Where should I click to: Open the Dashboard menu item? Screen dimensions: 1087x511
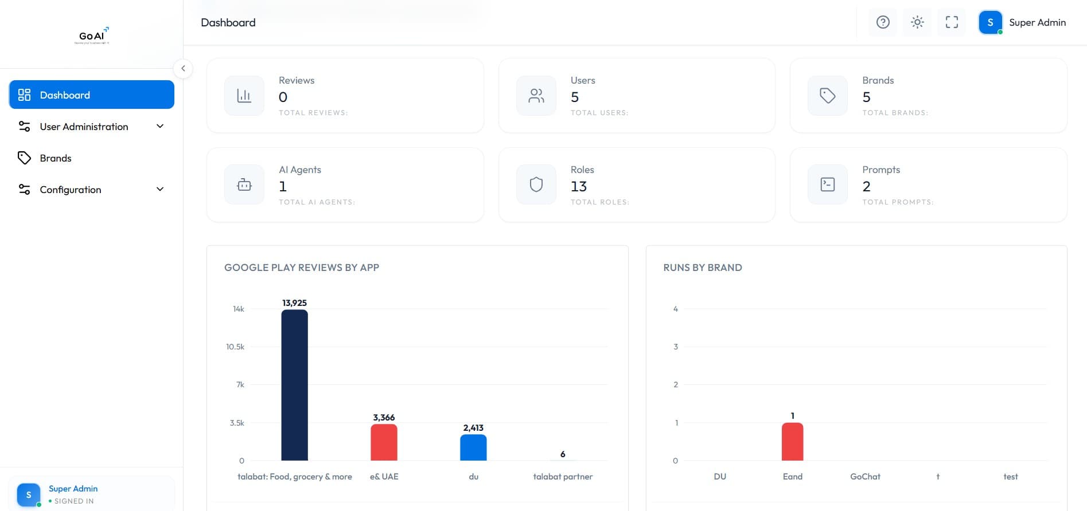[92, 95]
